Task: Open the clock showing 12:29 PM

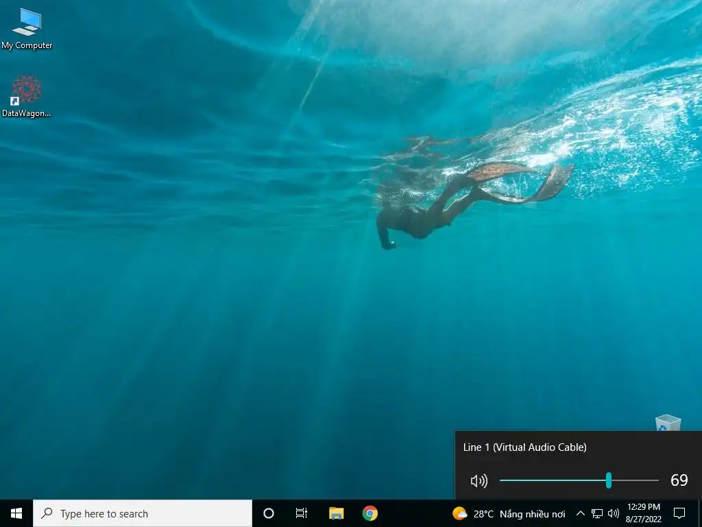Action: (644, 513)
